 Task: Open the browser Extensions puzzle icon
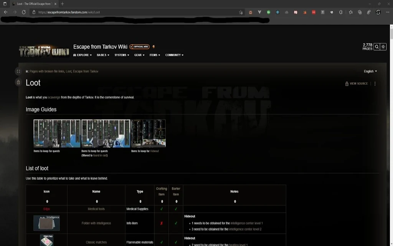point(341,12)
